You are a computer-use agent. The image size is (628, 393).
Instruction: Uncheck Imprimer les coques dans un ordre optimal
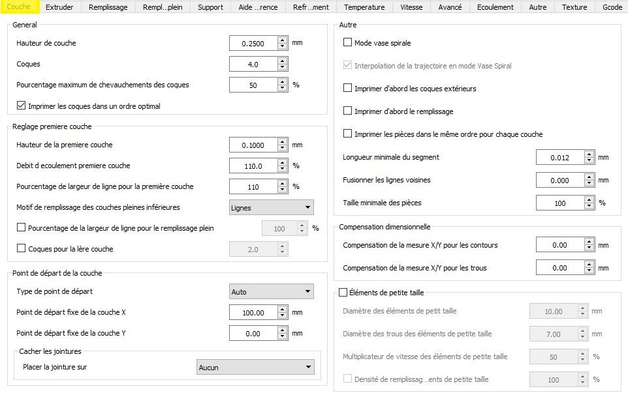coord(22,106)
